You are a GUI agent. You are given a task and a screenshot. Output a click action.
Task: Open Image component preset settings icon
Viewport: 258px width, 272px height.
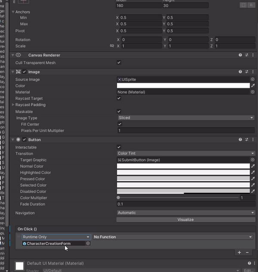pyautogui.click(x=246, y=71)
